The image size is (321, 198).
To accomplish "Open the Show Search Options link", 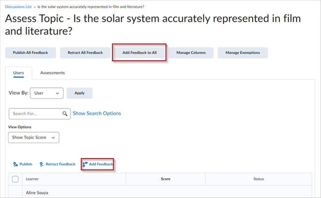I will click(97, 114).
